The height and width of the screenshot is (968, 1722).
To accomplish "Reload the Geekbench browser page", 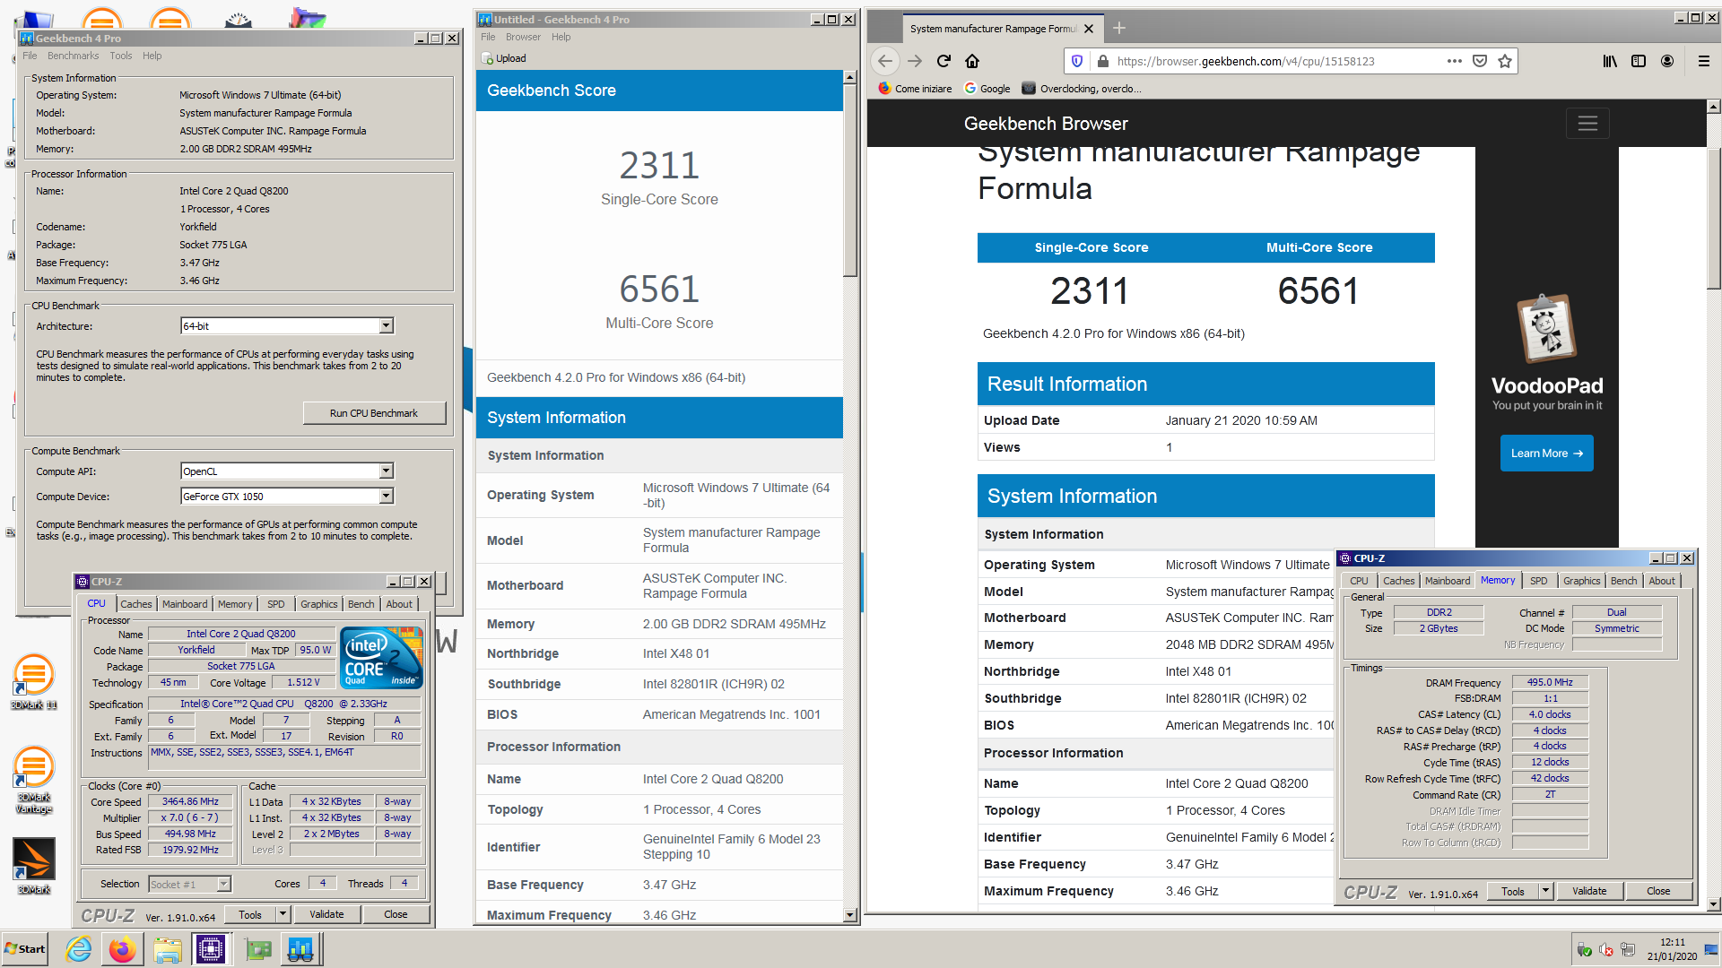I will [x=944, y=61].
